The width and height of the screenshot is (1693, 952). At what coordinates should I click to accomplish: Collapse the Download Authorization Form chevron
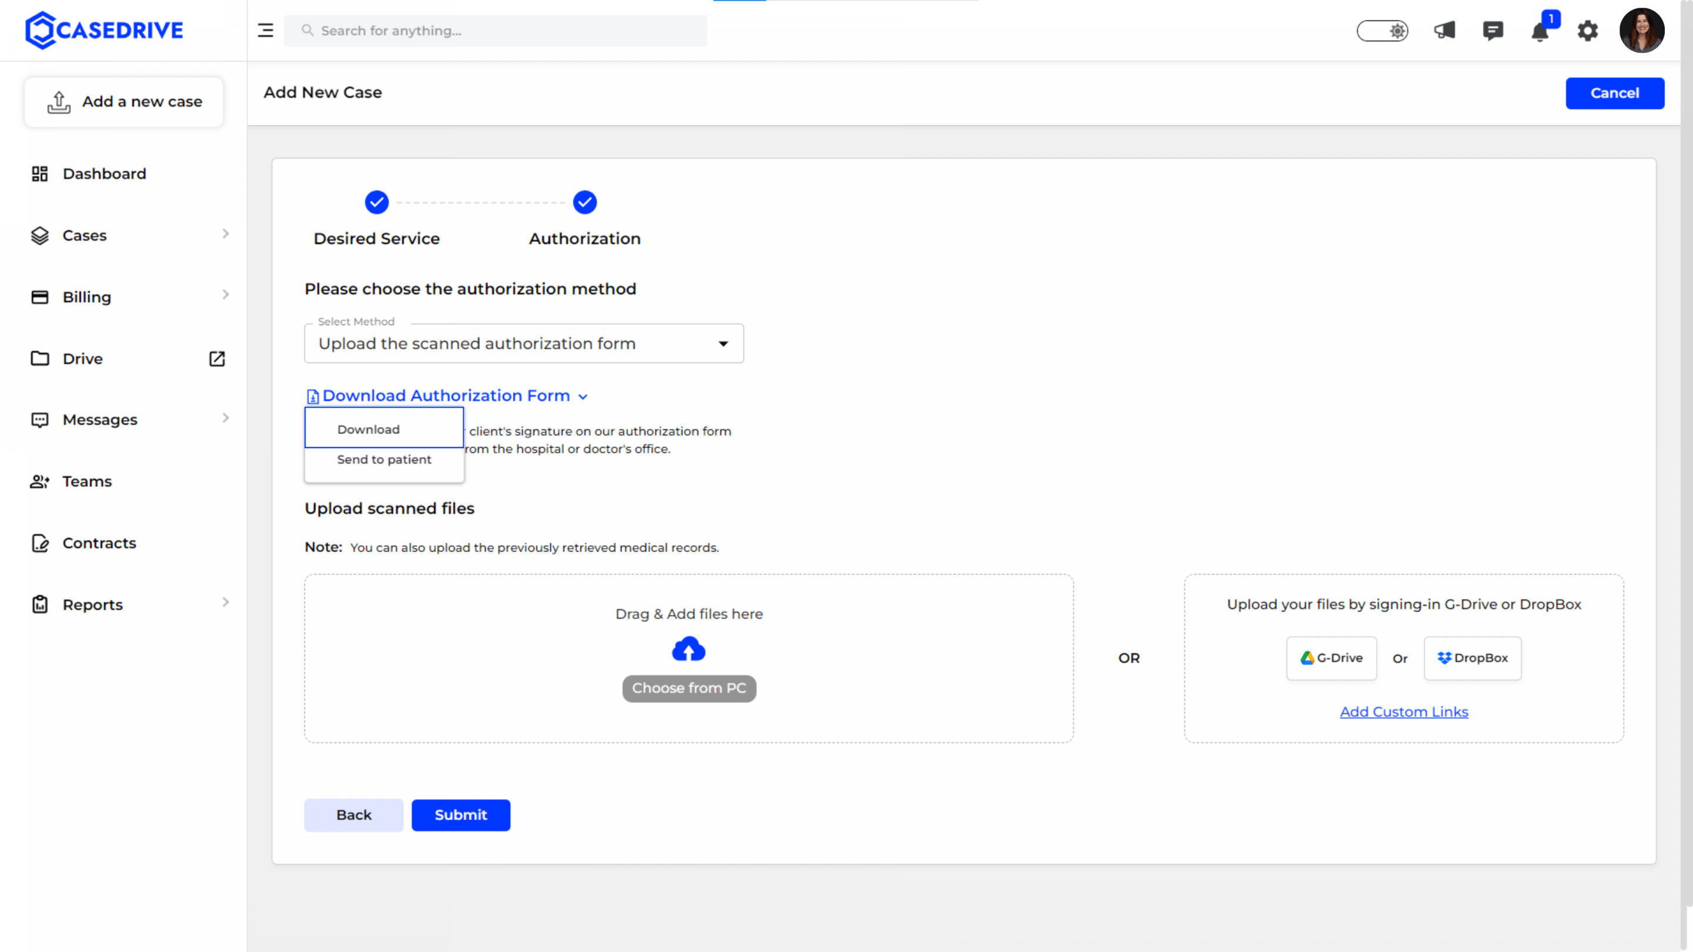pyautogui.click(x=583, y=397)
